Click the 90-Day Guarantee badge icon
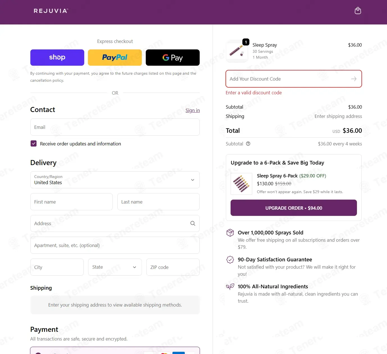The image size is (387, 354). pyautogui.click(x=230, y=260)
